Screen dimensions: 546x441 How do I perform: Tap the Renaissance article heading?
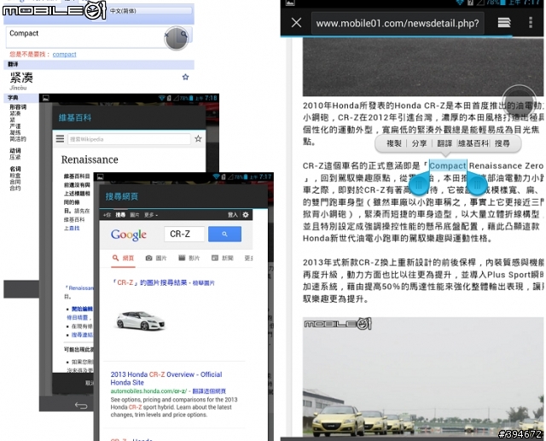[x=90, y=160]
